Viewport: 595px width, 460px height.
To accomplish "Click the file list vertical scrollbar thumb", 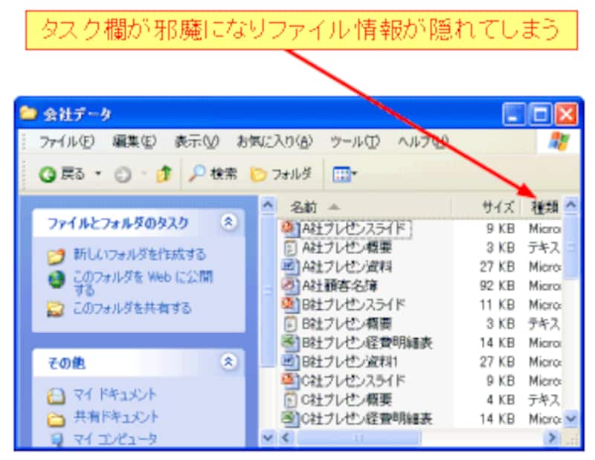I will [x=571, y=247].
